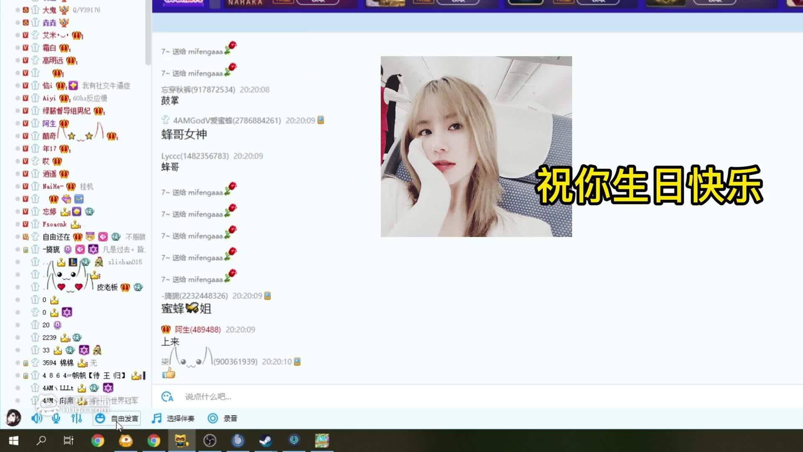Start recording with 录音 button
The height and width of the screenshot is (452, 803).
coord(223,419)
